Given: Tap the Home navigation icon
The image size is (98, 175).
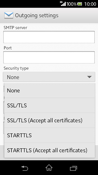Looking at the screenshot, I should [x=49, y=168].
